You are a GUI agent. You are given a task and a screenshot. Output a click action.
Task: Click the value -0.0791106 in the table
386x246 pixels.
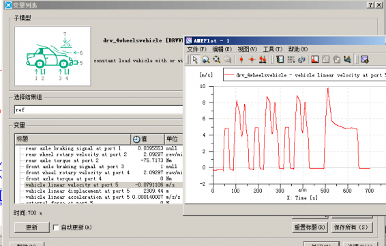[x=149, y=184]
